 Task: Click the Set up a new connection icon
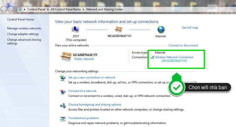pos(63,78)
